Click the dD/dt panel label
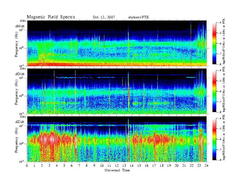 20,74
